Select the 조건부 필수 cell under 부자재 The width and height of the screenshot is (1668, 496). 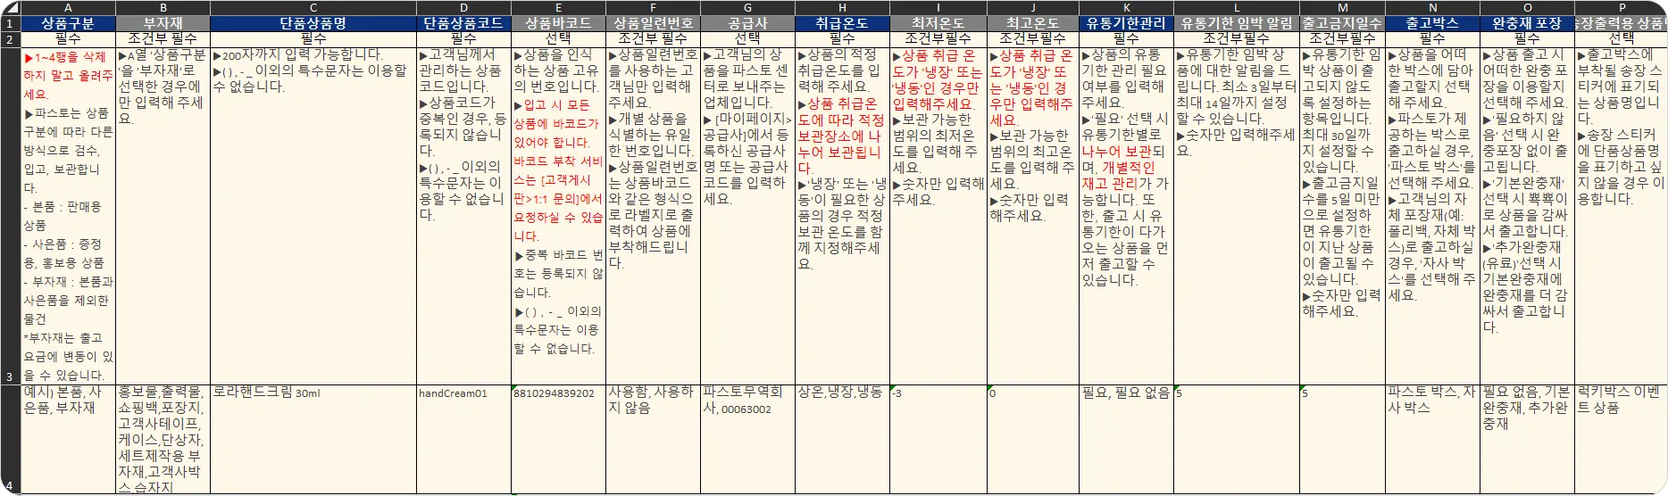pos(163,39)
